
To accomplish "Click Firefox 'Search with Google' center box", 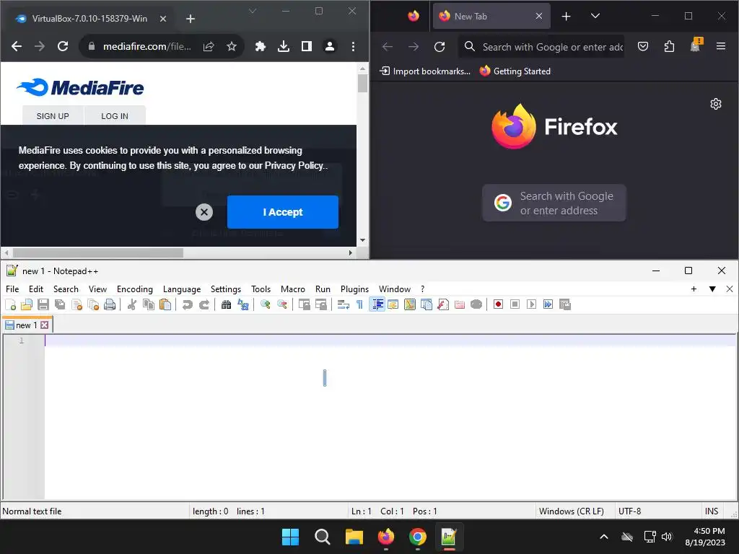I will click(x=554, y=203).
